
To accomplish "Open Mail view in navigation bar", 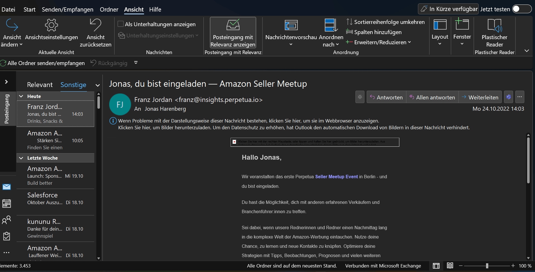I will click(x=6, y=187).
